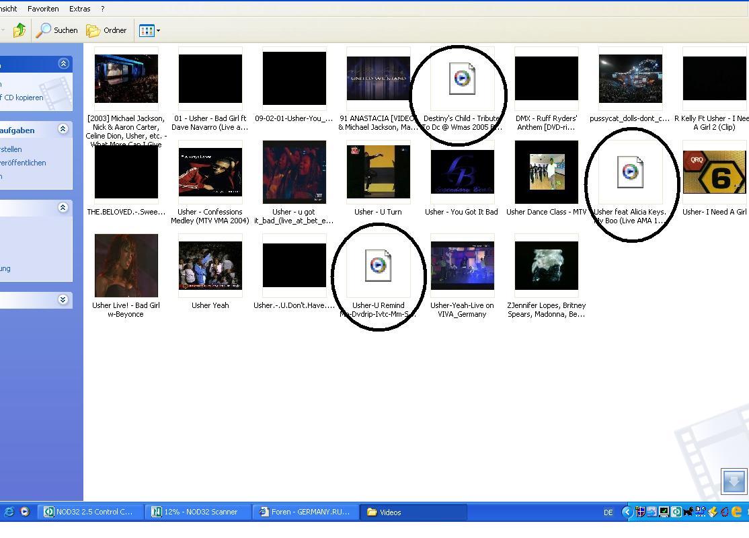
Task: Toggle the Ordner folders pane
Action: (x=106, y=30)
